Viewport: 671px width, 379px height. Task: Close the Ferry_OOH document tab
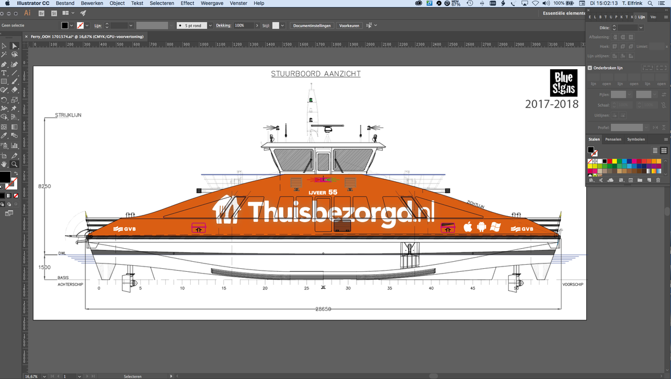(26, 37)
